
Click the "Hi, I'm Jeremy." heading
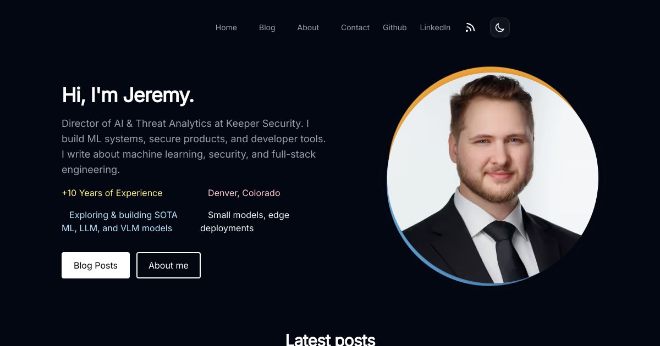128,95
